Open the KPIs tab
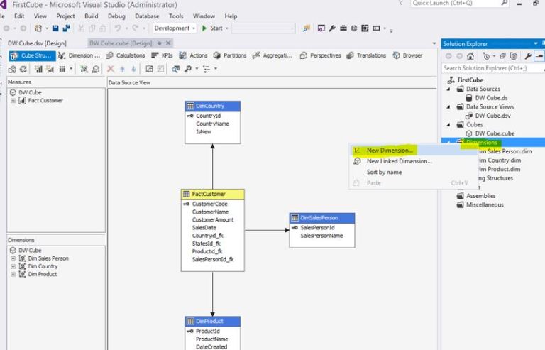545x350 pixels. (162, 55)
